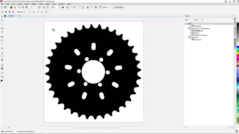Screen dimensions: 239x134
Task: Click the Launch button
Action: [103, 7]
